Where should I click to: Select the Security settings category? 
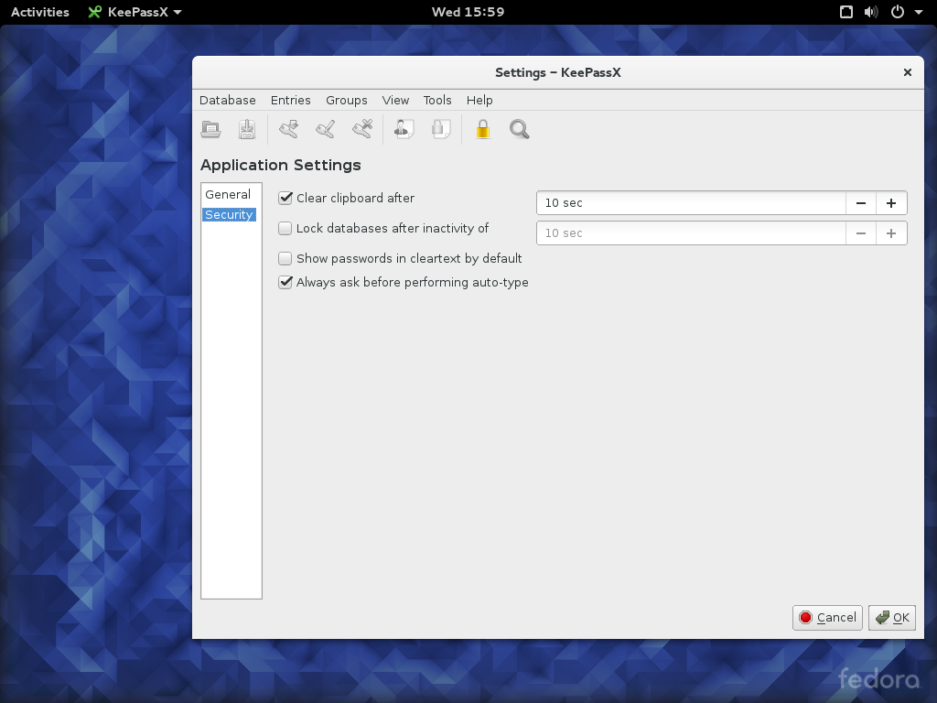tap(229, 214)
